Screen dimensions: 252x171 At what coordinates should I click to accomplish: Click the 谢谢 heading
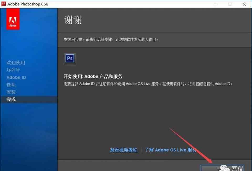tap(73, 20)
